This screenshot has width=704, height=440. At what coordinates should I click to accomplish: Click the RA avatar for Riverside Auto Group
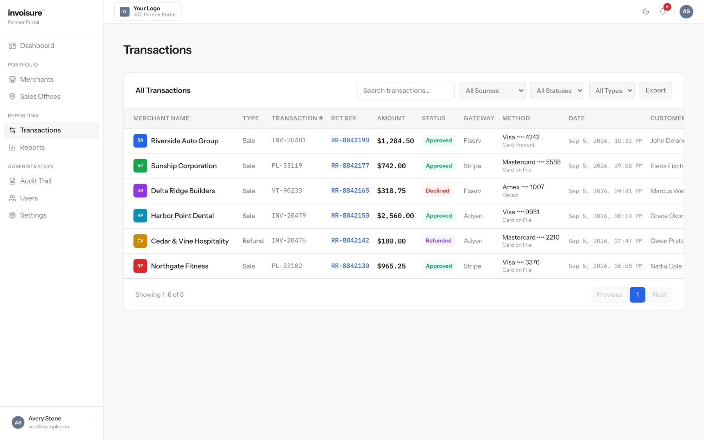point(140,140)
